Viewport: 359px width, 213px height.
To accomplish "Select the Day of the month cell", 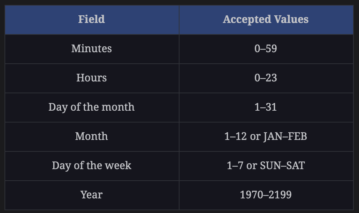I will [x=92, y=108].
